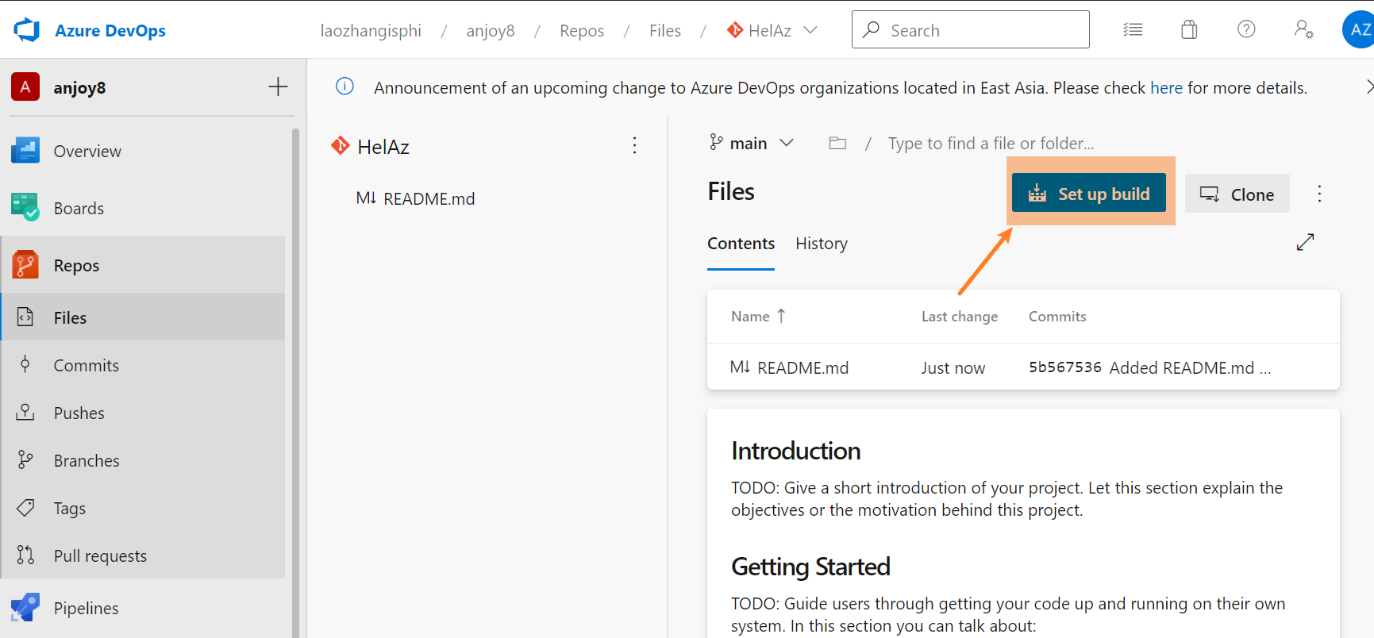Open the AZ account avatar
The width and height of the screenshot is (1374, 638).
pyautogui.click(x=1358, y=29)
